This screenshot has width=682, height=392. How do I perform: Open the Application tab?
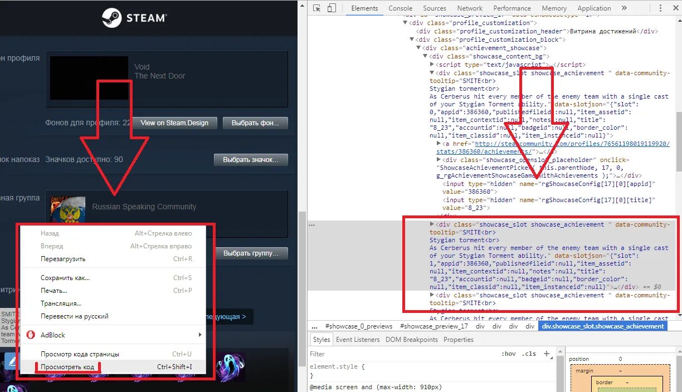coord(594,8)
